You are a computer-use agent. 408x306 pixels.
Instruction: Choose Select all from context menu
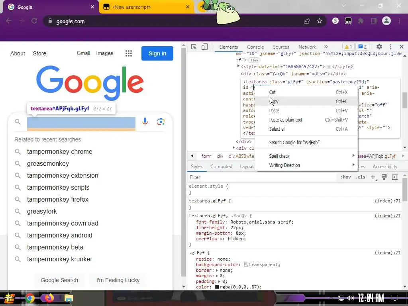pos(306,129)
